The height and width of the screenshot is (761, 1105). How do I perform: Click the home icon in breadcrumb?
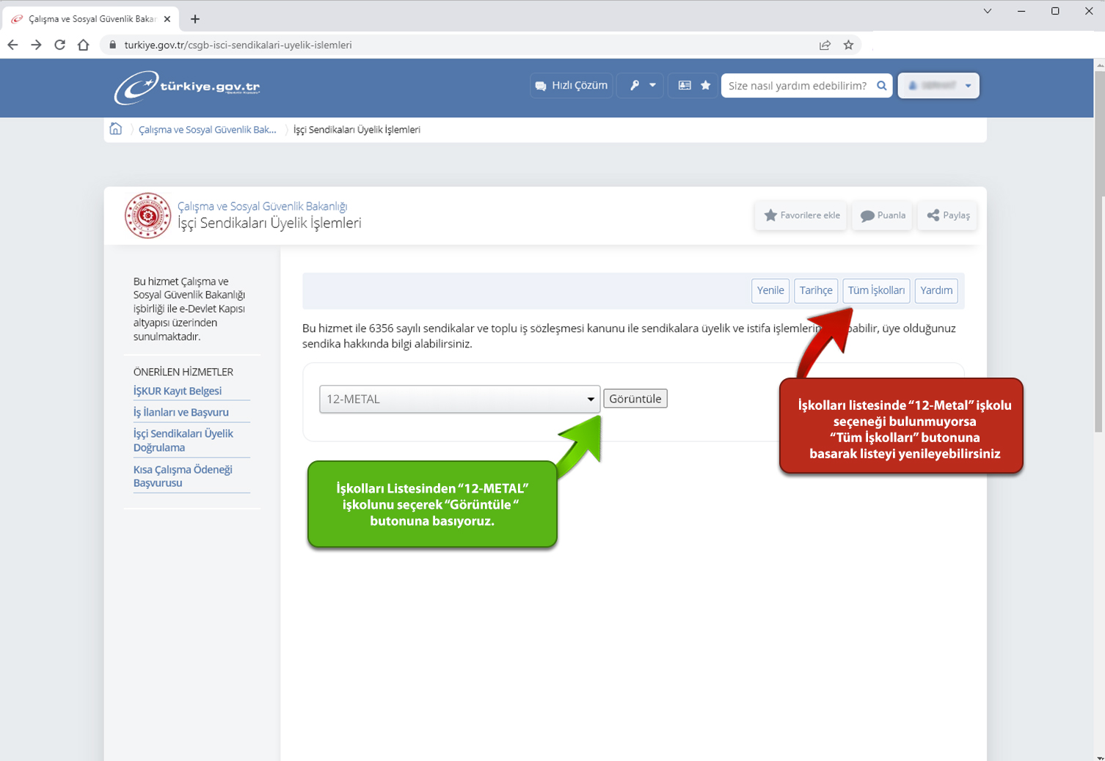[116, 129]
